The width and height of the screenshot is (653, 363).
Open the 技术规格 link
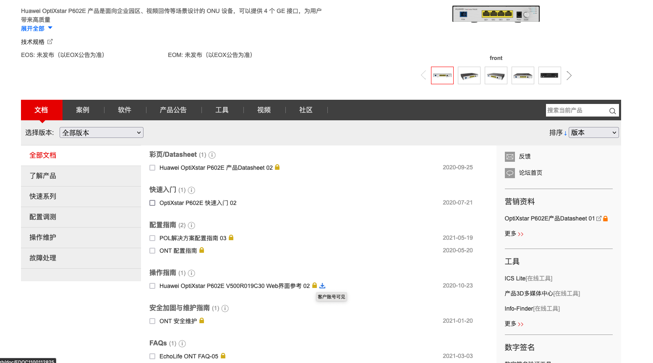point(33,42)
